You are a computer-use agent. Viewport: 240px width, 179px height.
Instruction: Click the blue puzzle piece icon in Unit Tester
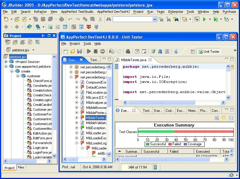pos(160,51)
